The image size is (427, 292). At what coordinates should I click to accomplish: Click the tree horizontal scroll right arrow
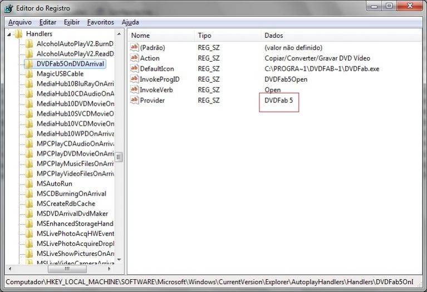click(109, 269)
